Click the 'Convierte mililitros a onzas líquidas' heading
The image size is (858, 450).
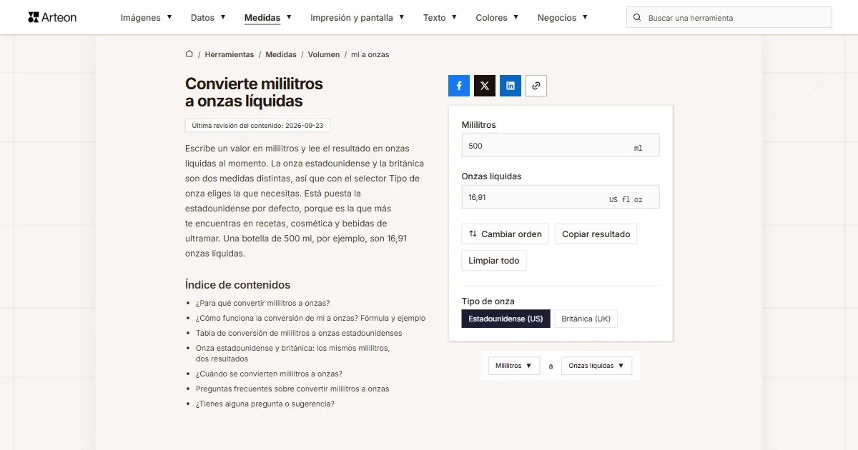pyautogui.click(x=254, y=92)
